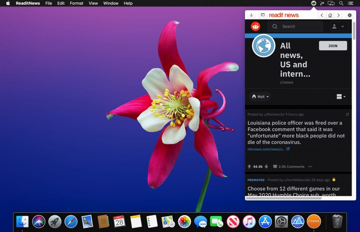Open the Format menu in the menu bar
This screenshot has height=232, width=360.
[76, 3]
